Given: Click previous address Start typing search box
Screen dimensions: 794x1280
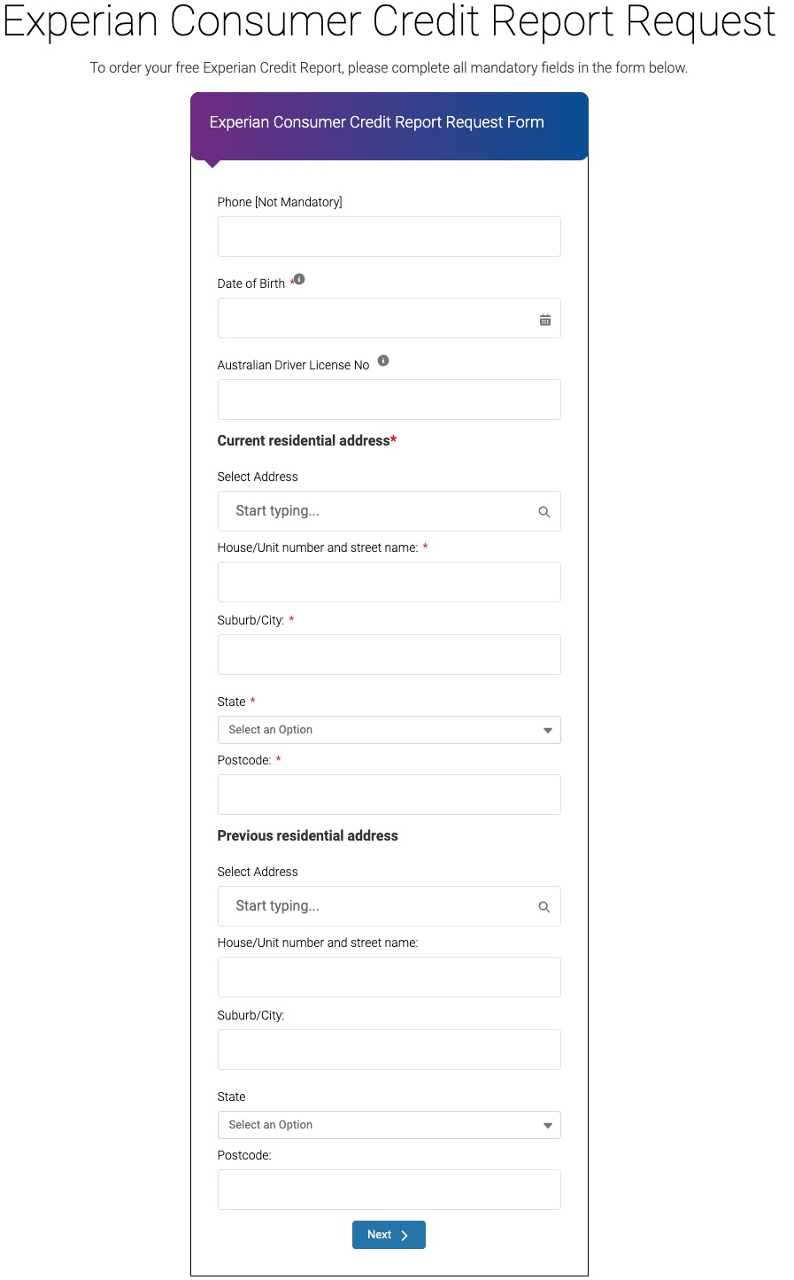Looking at the screenshot, I should [389, 906].
